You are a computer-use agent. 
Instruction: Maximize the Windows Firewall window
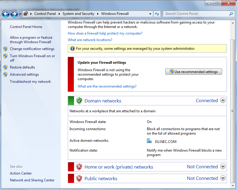pyautogui.click(x=217, y=3)
